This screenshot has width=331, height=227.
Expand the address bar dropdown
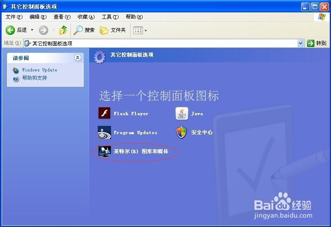tap(300, 43)
